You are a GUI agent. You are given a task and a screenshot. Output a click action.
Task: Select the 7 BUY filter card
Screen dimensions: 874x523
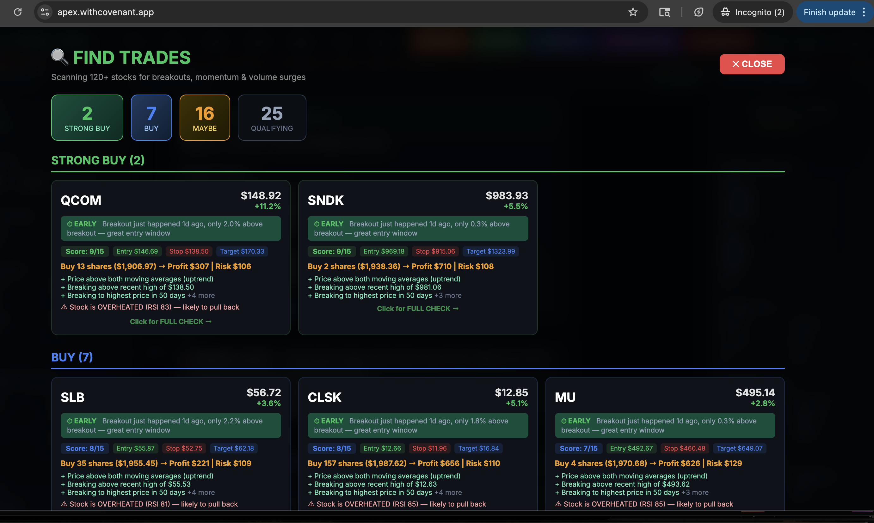[x=151, y=117]
